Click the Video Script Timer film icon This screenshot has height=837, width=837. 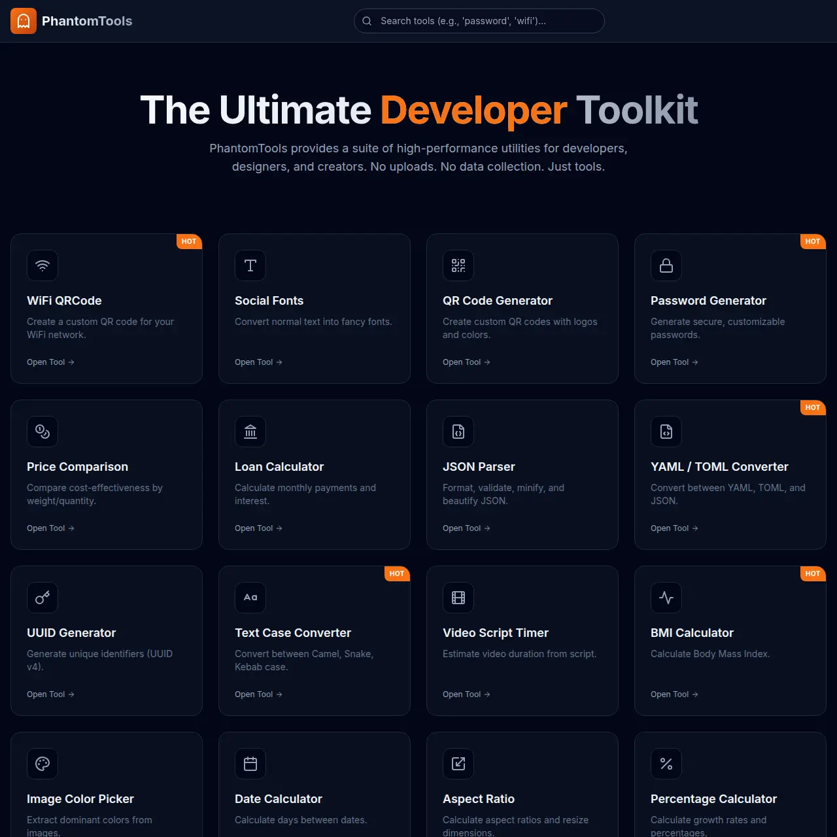point(458,598)
